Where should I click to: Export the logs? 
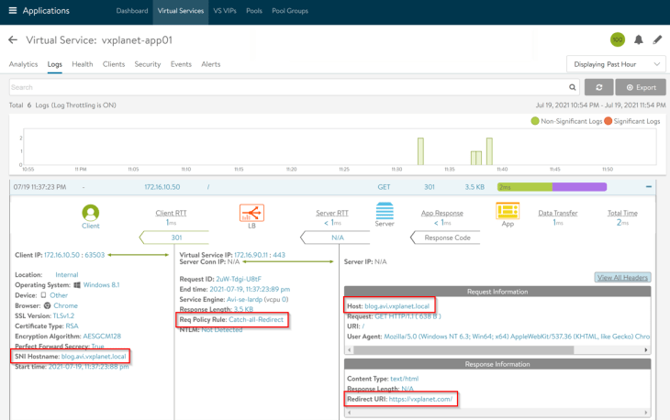coord(641,87)
